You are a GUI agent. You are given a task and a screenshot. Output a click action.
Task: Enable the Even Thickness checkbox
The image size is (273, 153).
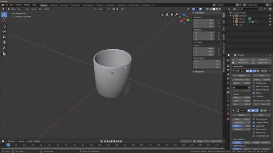coord(254,86)
